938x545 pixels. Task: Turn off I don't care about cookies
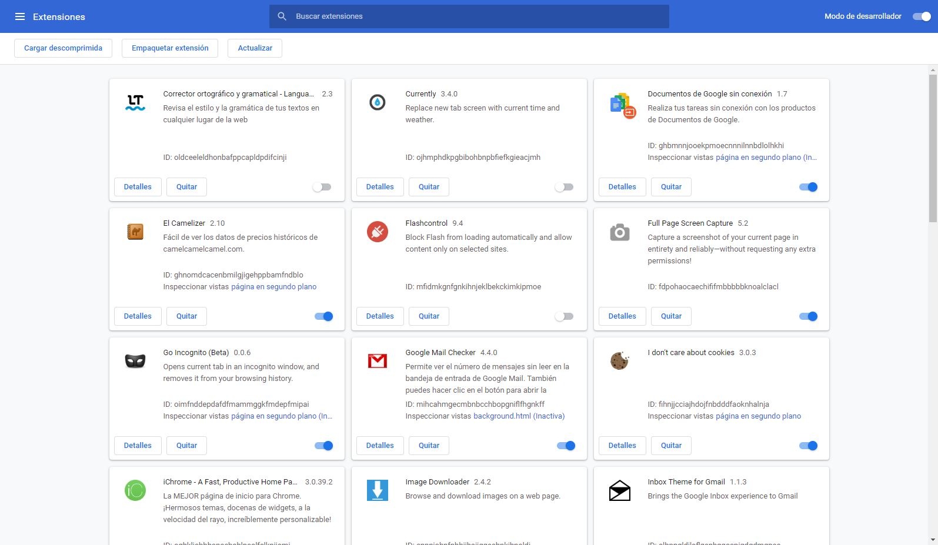click(x=809, y=446)
